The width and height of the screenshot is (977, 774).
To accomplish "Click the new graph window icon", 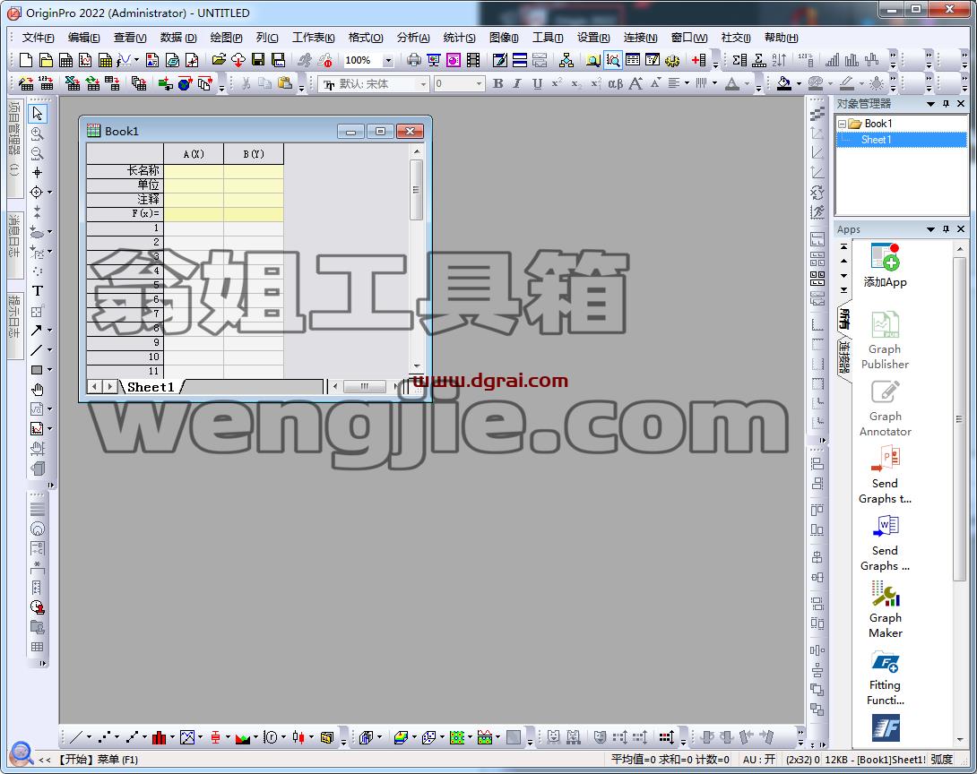I will pyautogui.click(x=85, y=60).
